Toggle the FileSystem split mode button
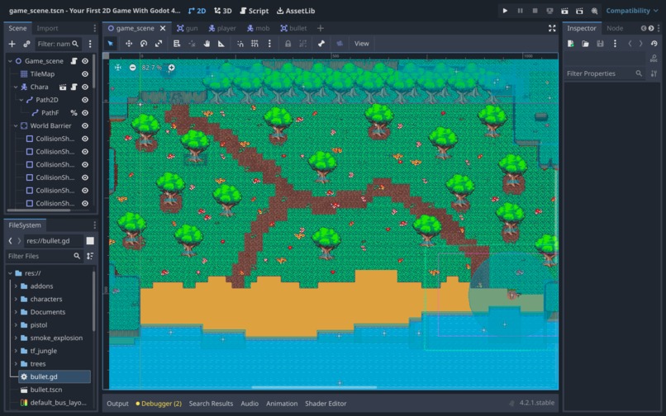 pyautogui.click(x=90, y=241)
